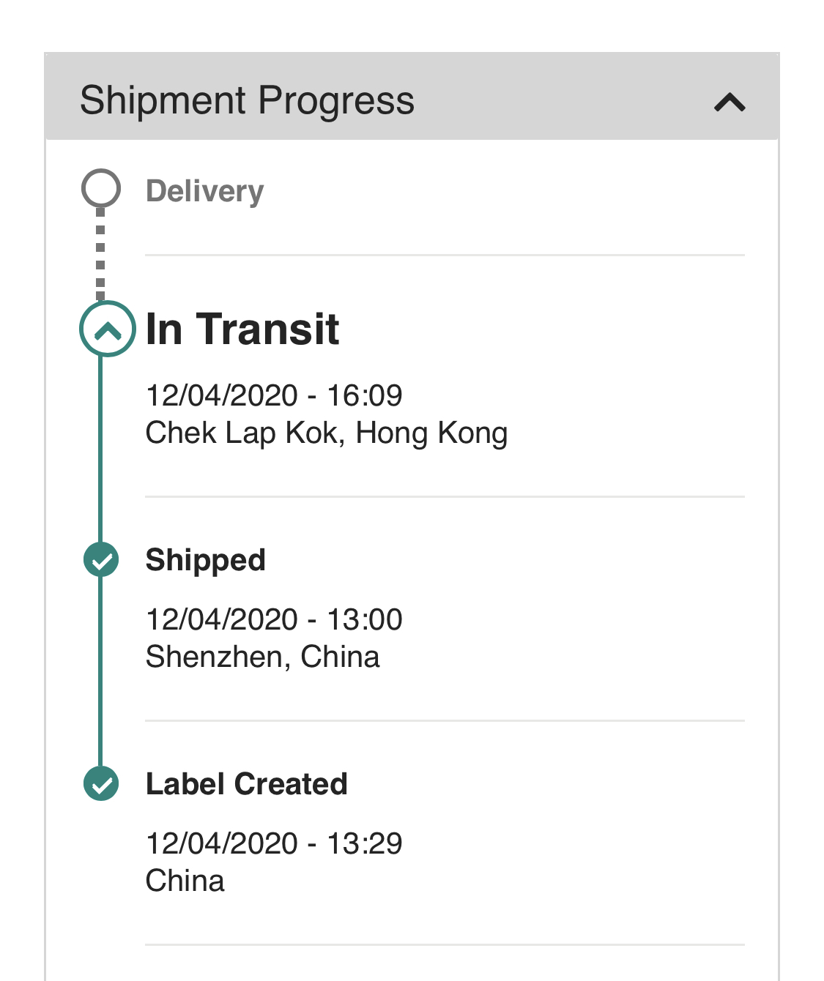This screenshot has height=981, width=824.
Task: Click the 12/04/2020 - 16:09 timestamp
Action: (x=274, y=395)
